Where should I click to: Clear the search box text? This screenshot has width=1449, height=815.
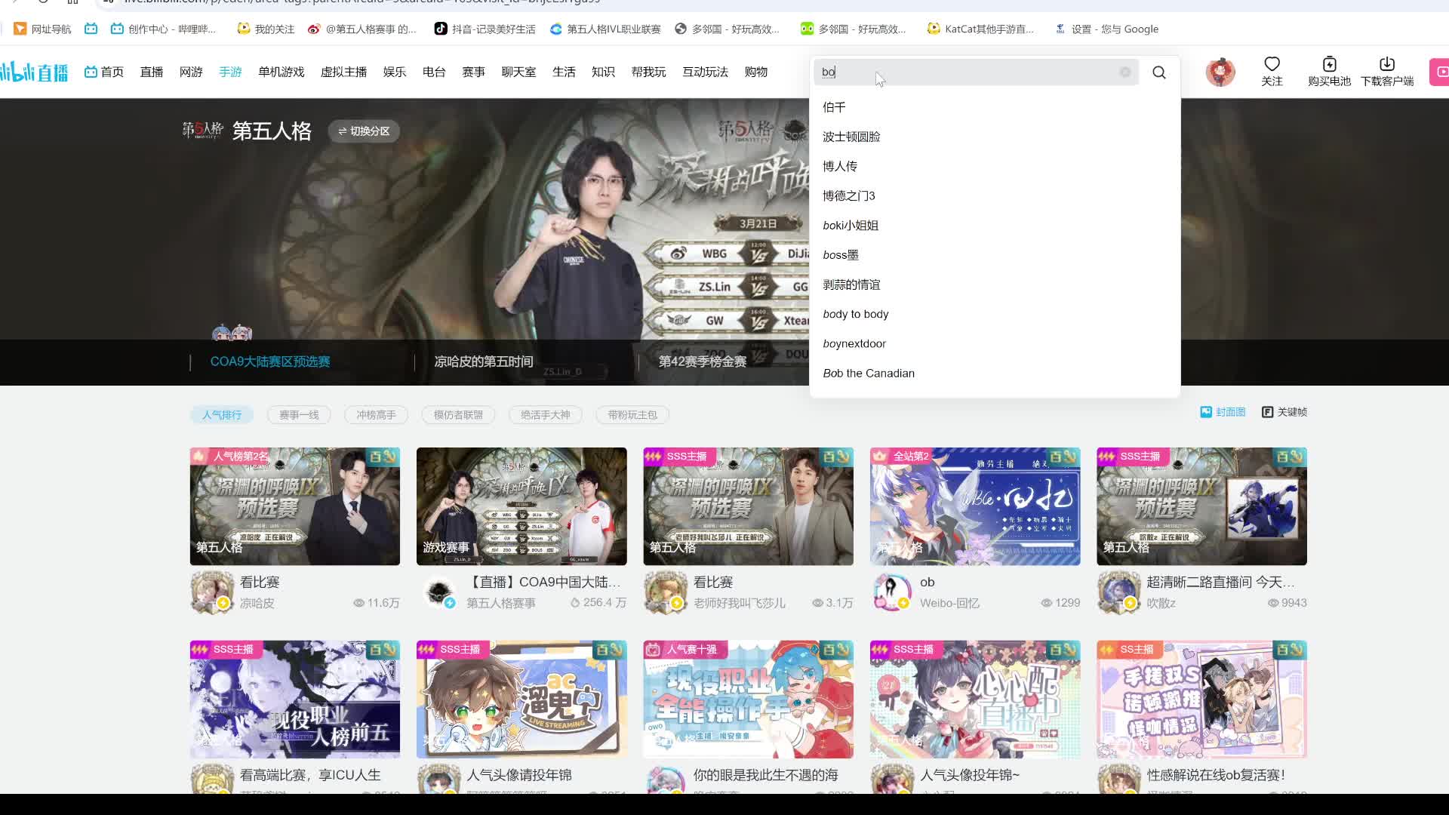click(1124, 72)
